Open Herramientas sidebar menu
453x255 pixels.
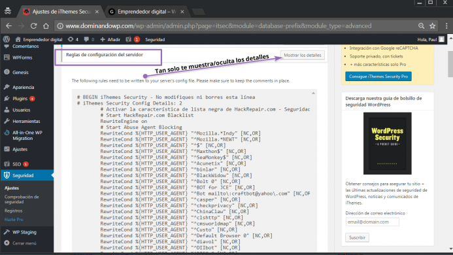point(26,121)
